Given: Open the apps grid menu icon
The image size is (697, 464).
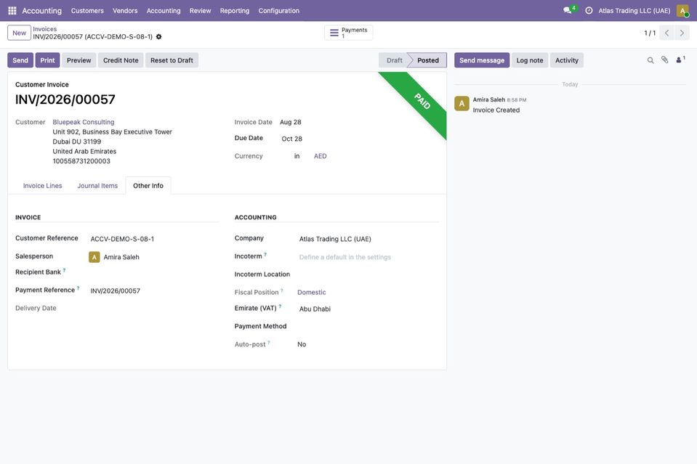Looking at the screenshot, I should click(x=12, y=10).
